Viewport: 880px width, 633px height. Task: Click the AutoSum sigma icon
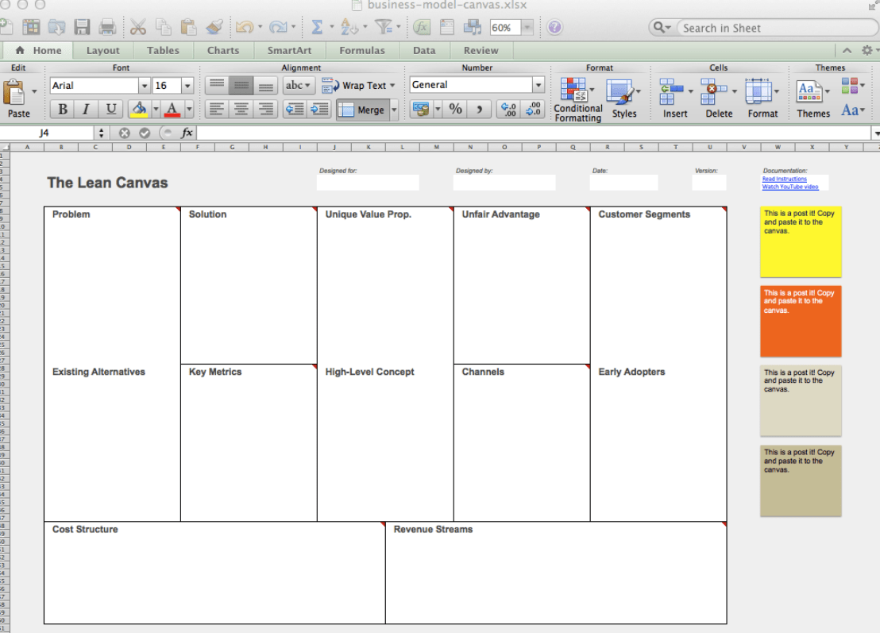[317, 28]
